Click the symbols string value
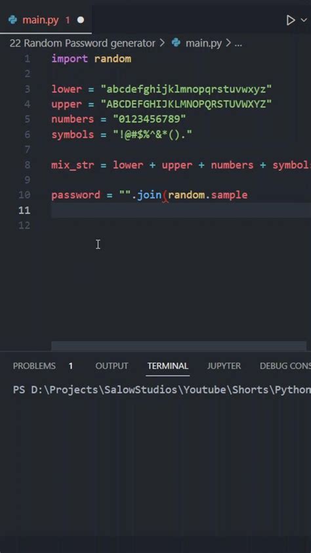 click(x=152, y=135)
